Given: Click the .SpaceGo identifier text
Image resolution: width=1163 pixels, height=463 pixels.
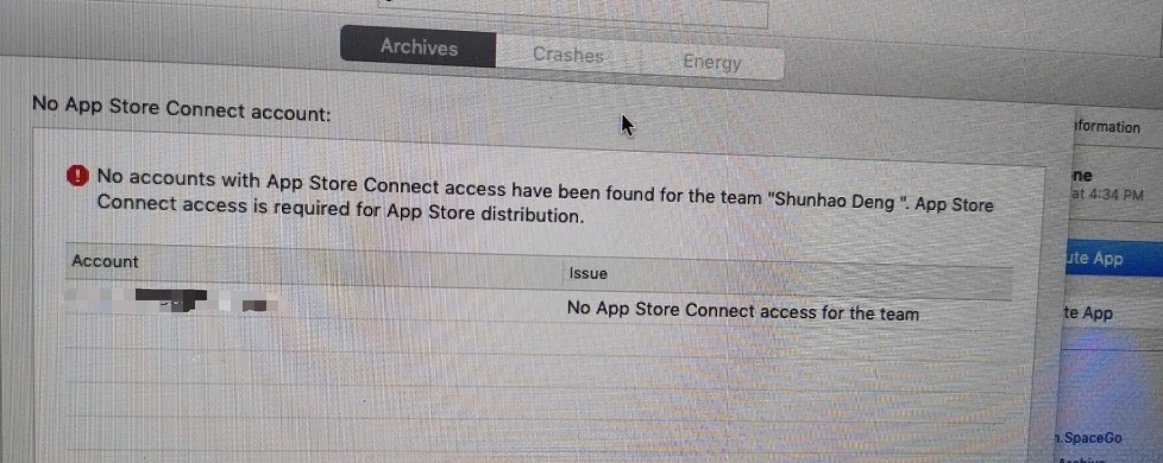Looking at the screenshot, I should (1089, 438).
